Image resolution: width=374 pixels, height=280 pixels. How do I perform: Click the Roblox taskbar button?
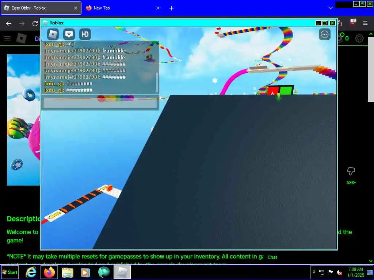tap(122, 272)
